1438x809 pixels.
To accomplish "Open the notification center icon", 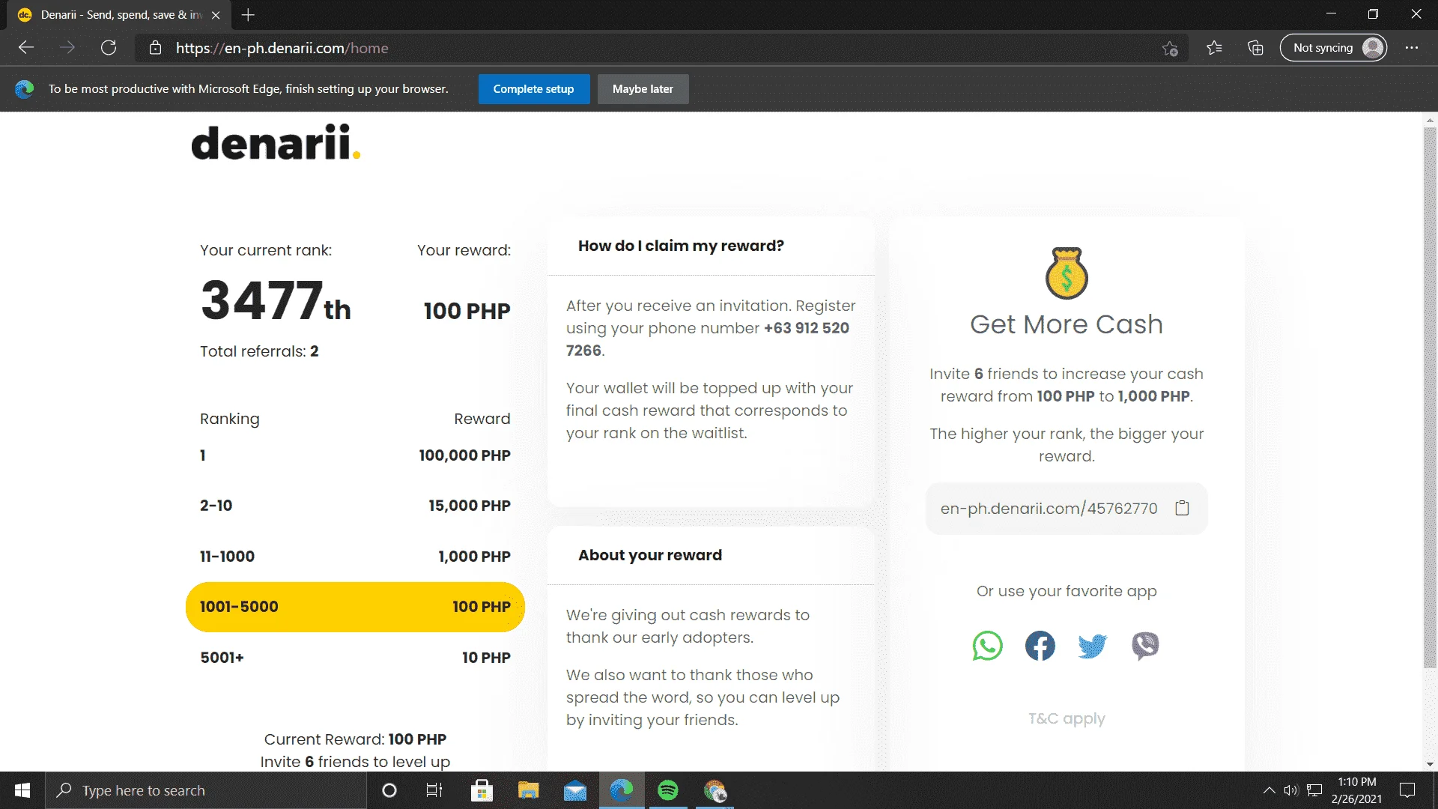I will click(1407, 790).
